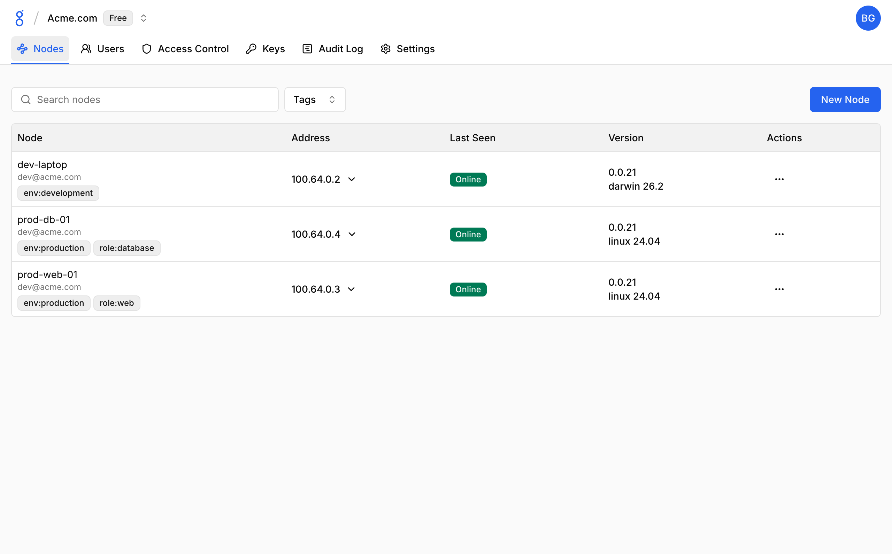Open the Acme.com organization switcher

(144, 18)
